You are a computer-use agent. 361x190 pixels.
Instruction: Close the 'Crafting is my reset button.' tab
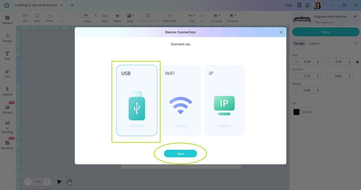(x=62, y=5)
